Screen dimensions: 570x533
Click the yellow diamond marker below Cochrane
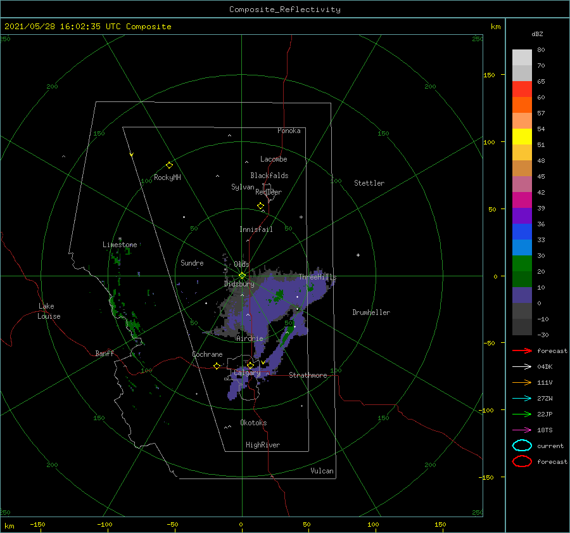(x=217, y=366)
